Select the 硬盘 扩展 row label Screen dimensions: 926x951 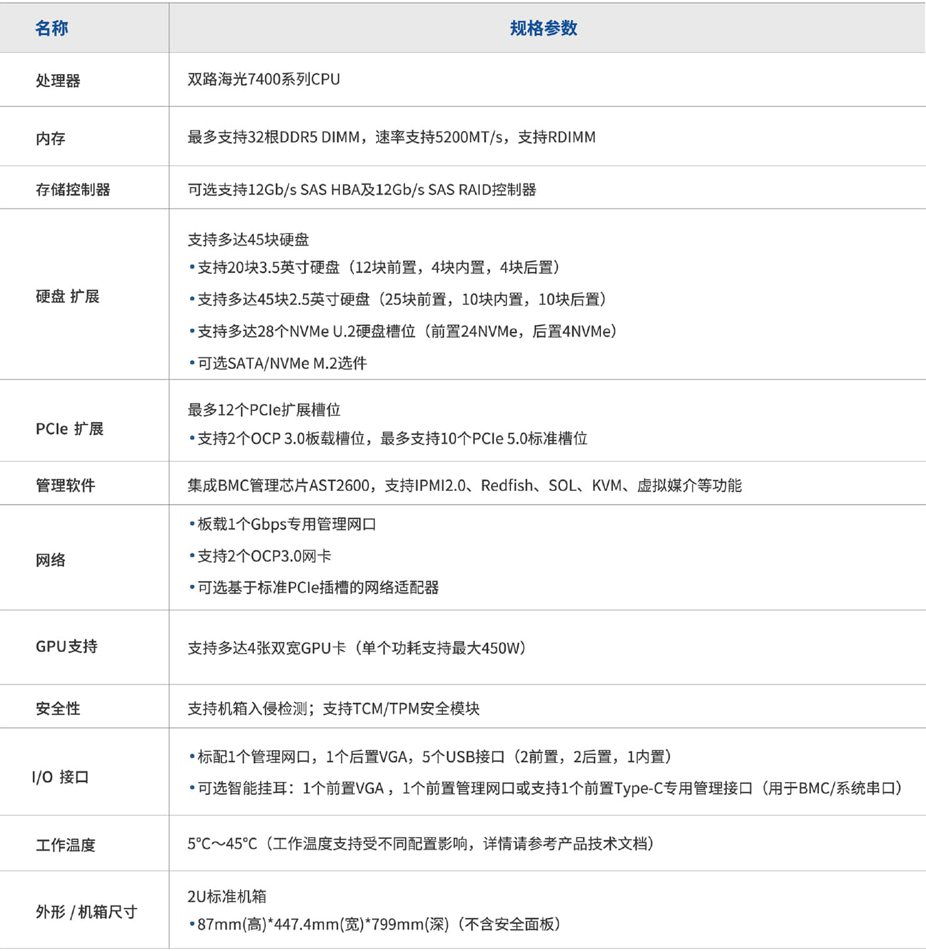(67, 296)
